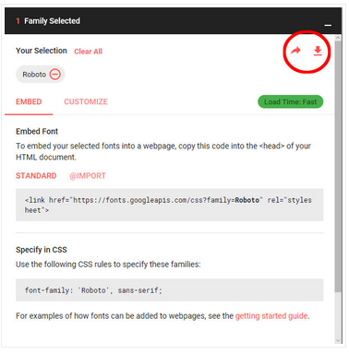Click the share selection arrow icon

coord(295,51)
